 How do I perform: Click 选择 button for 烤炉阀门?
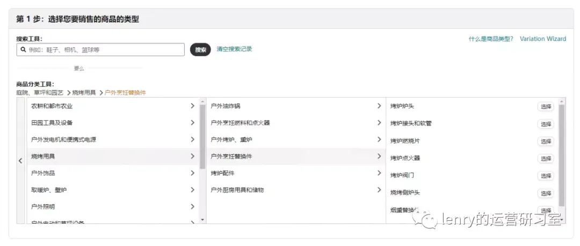(x=546, y=176)
